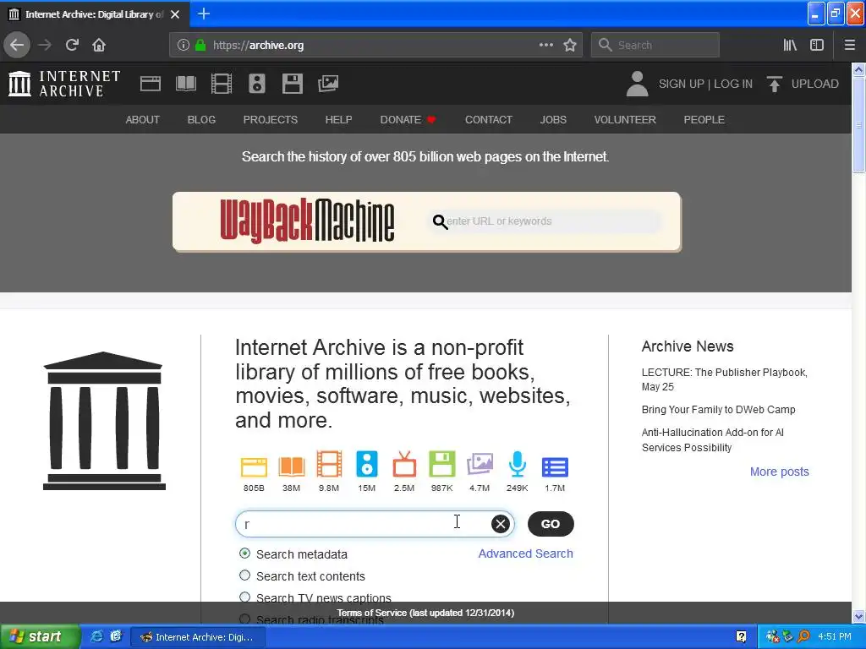
Task: Open the film strip icon labeled 9.8M
Action: (329, 464)
